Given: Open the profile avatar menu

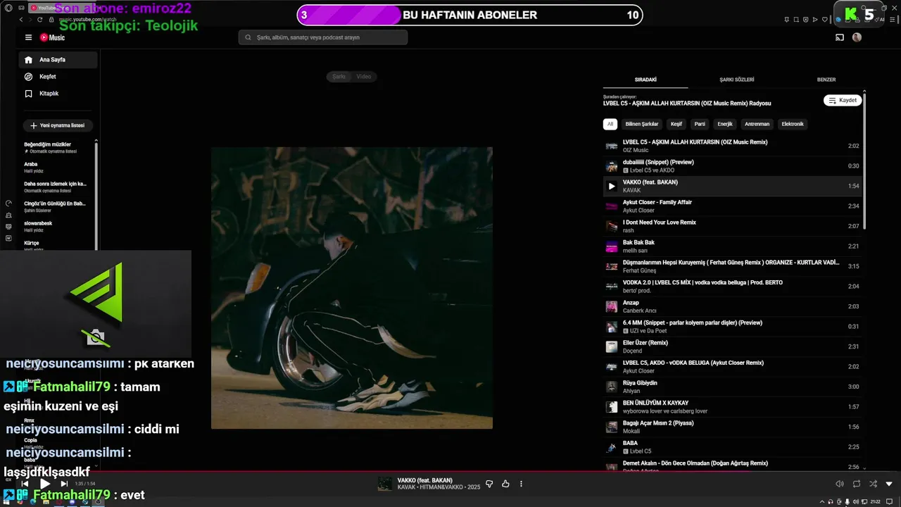Looking at the screenshot, I should click(857, 37).
